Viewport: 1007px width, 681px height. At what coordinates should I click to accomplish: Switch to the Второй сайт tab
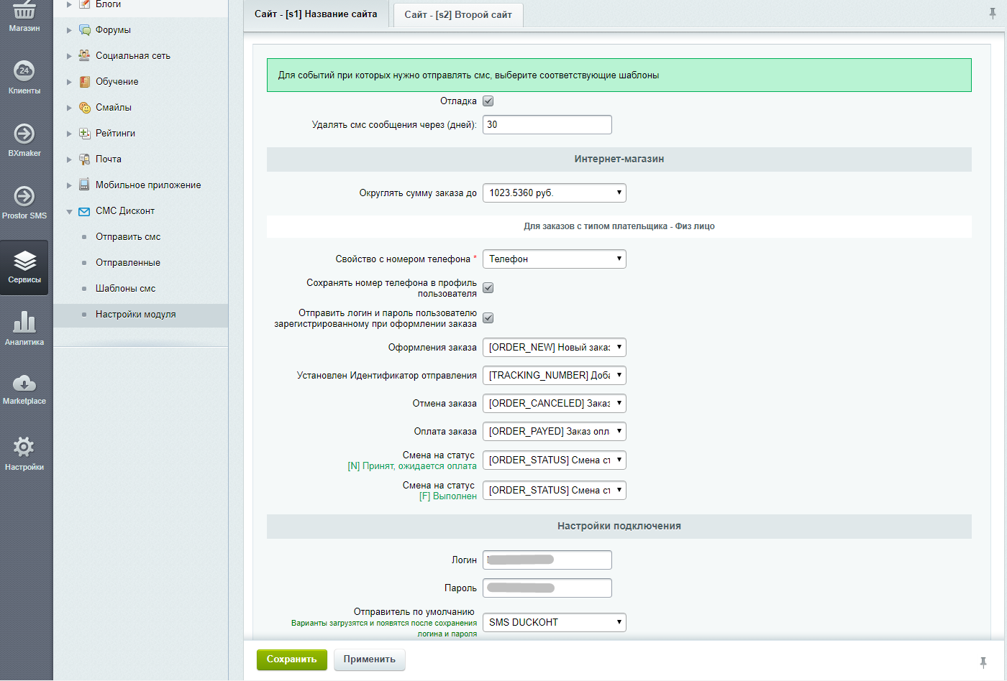tap(458, 14)
